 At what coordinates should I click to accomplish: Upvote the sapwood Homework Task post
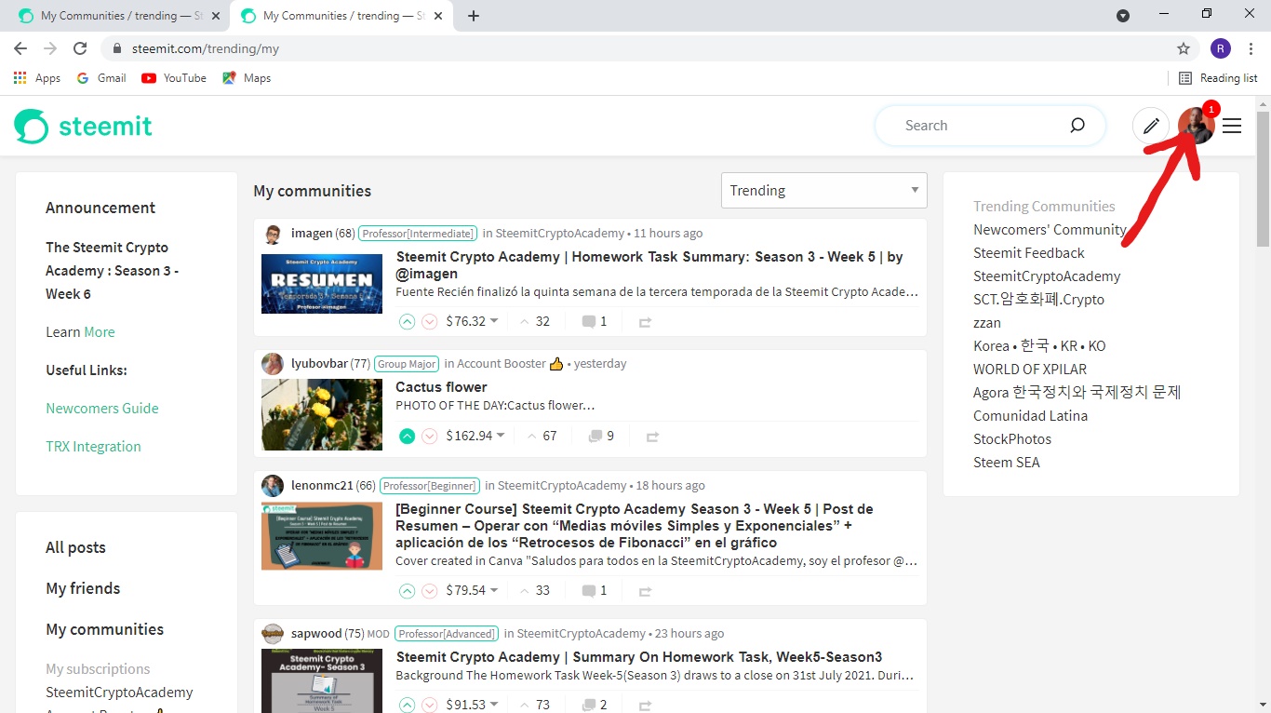click(x=407, y=705)
